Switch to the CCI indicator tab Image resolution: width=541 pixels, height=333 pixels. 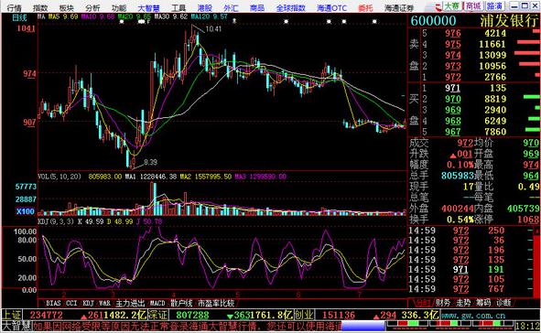click(71, 303)
